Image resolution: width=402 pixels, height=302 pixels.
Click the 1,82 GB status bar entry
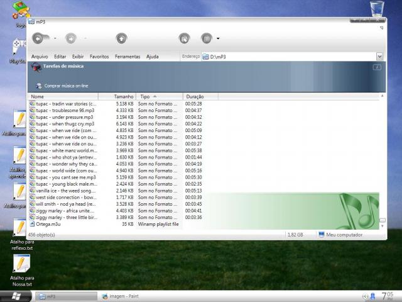[x=295, y=235]
